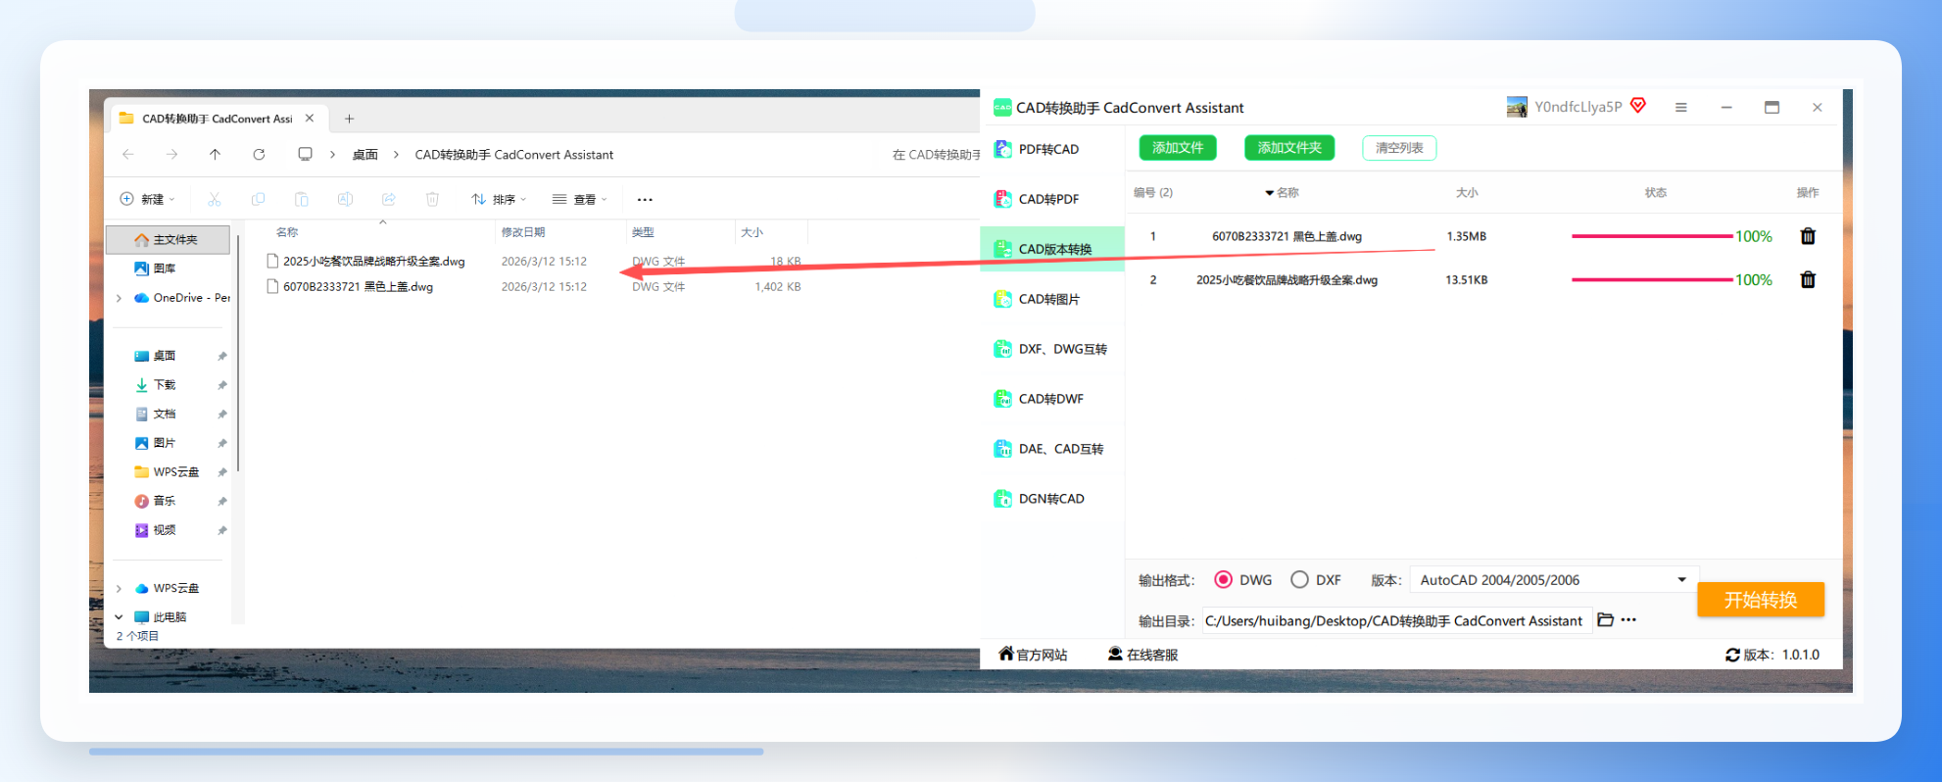Click the 100% progress bar of 2025小吃餐饮 row
Screen dimensions: 1942x782
pyautogui.click(x=1652, y=280)
